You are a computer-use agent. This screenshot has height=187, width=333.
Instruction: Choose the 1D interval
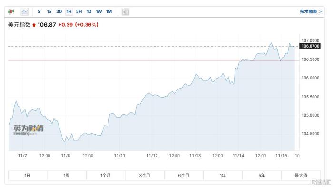click(x=89, y=11)
